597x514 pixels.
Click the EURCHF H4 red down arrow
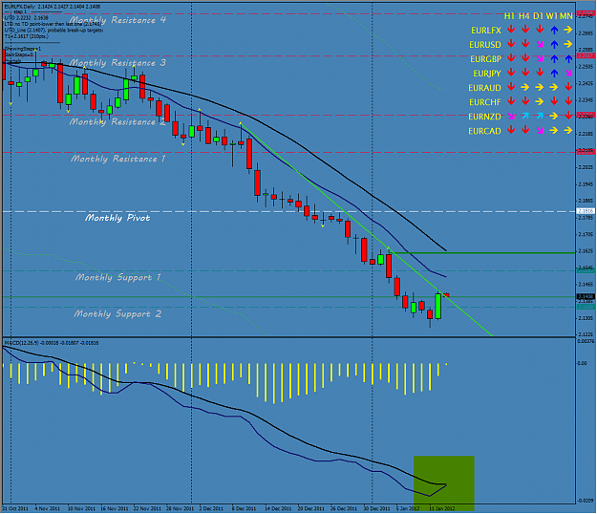click(x=525, y=101)
